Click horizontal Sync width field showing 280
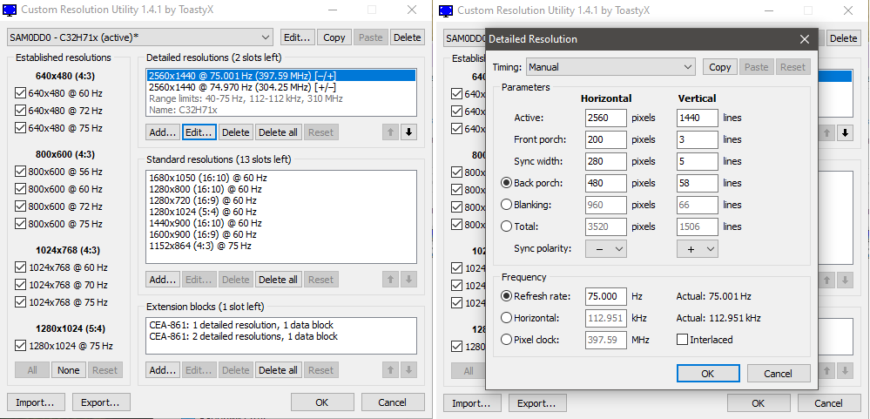The width and height of the screenshot is (870, 419). pos(606,161)
